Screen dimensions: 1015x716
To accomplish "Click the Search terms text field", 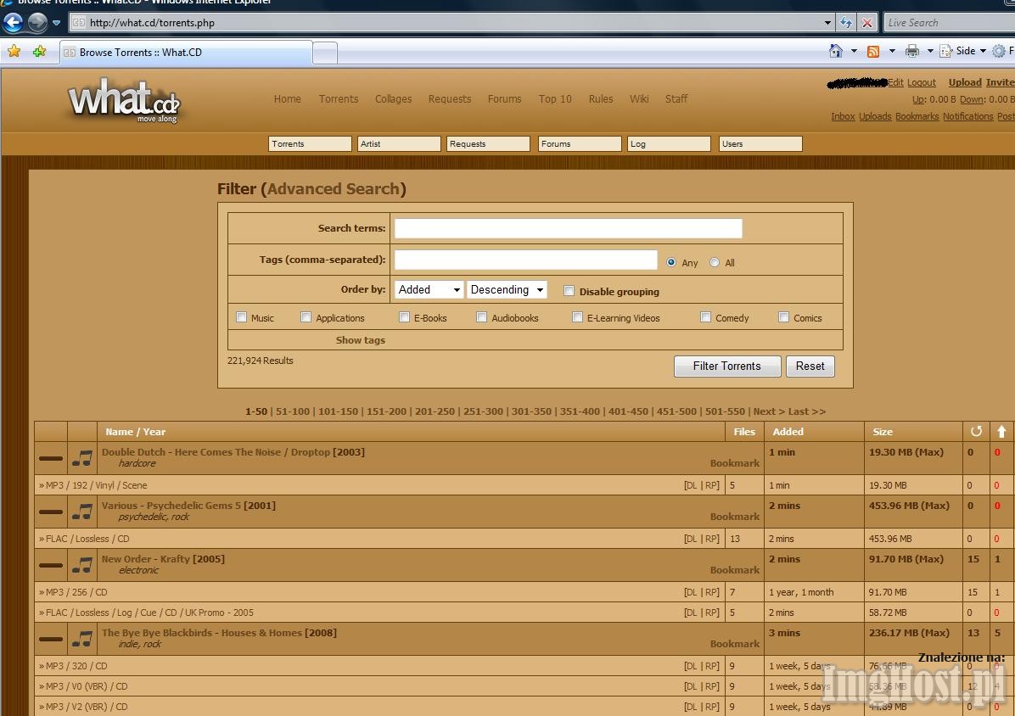I will click(x=569, y=228).
